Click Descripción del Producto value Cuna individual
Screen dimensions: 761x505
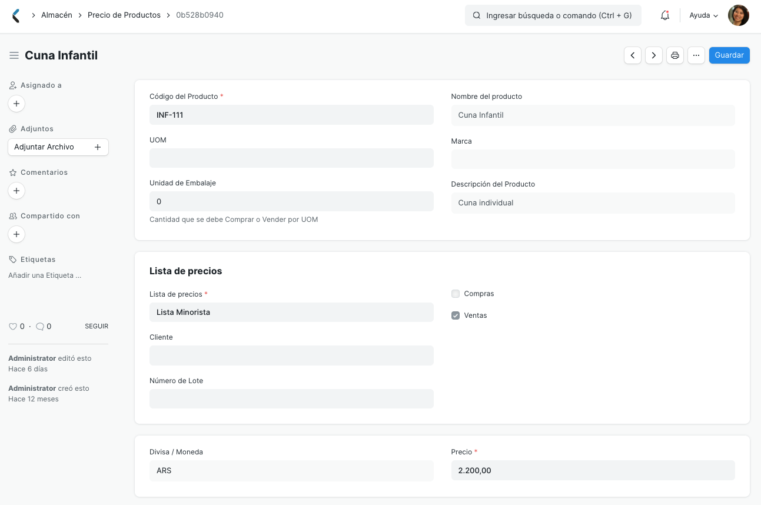(593, 202)
